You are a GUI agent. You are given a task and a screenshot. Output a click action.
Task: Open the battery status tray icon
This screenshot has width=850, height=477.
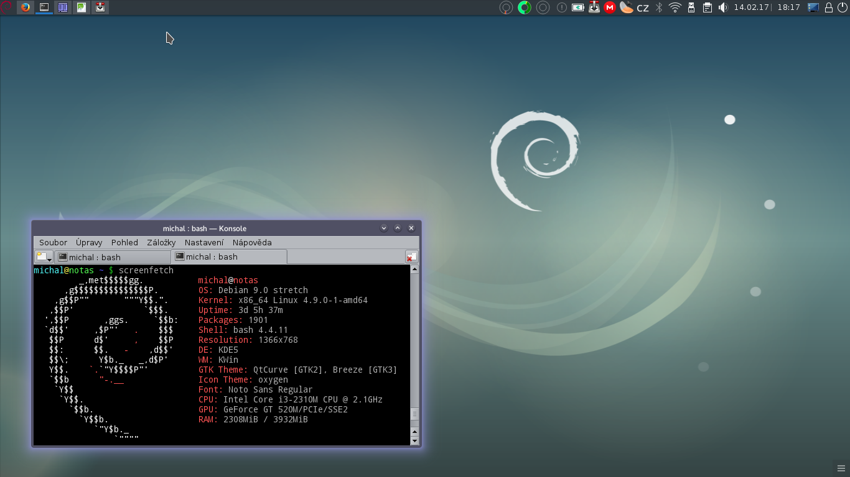[578, 7]
